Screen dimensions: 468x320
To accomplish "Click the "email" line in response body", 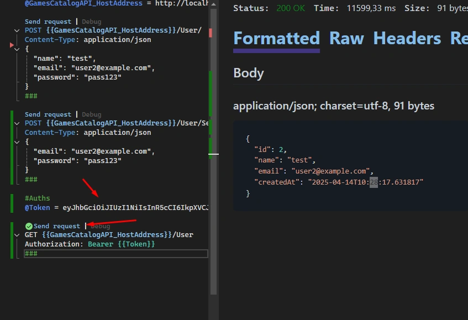I will [314, 171].
